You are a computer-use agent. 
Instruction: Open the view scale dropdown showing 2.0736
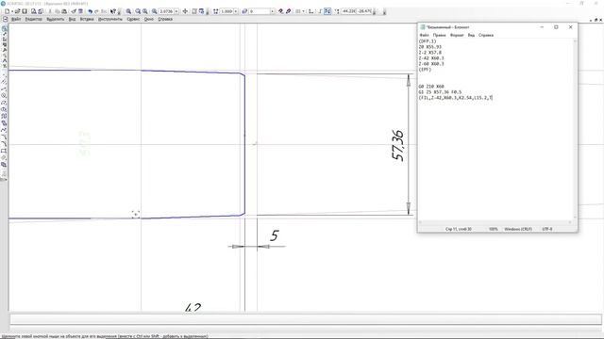click(176, 11)
